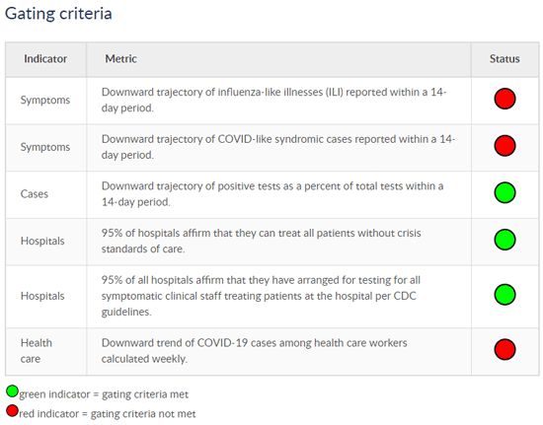The height and width of the screenshot is (425, 543).
Task: Click green status circle for crisis standards row
Action: [x=504, y=240]
